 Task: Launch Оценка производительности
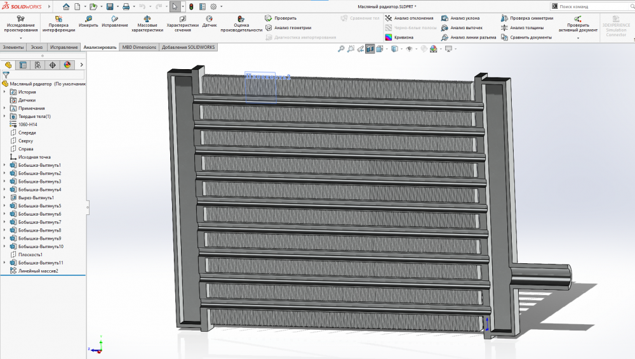tap(241, 24)
